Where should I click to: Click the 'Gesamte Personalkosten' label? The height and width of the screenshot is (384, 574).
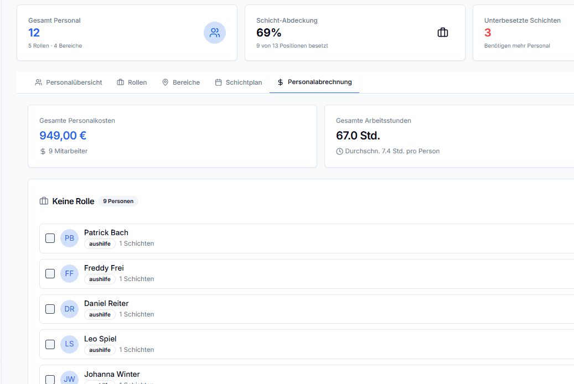[x=77, y=121]
